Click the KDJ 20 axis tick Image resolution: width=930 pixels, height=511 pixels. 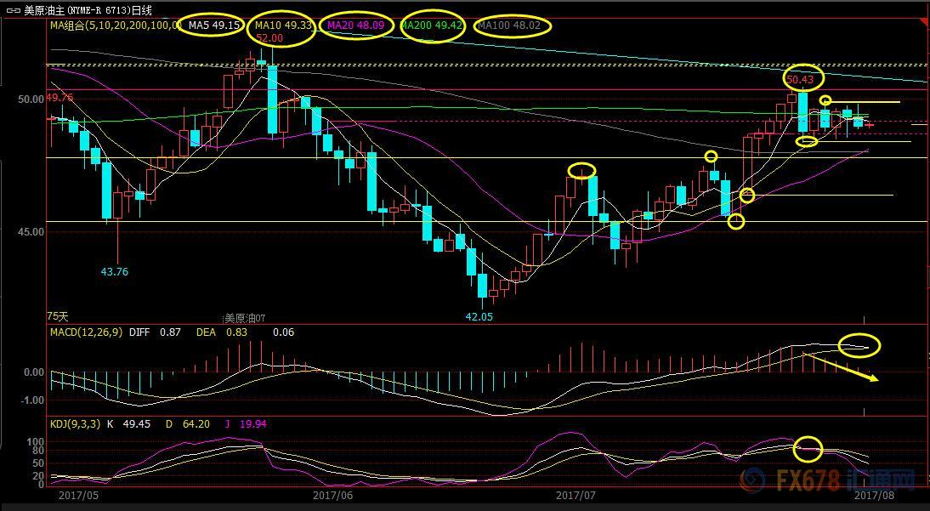(x=40, y=476)
